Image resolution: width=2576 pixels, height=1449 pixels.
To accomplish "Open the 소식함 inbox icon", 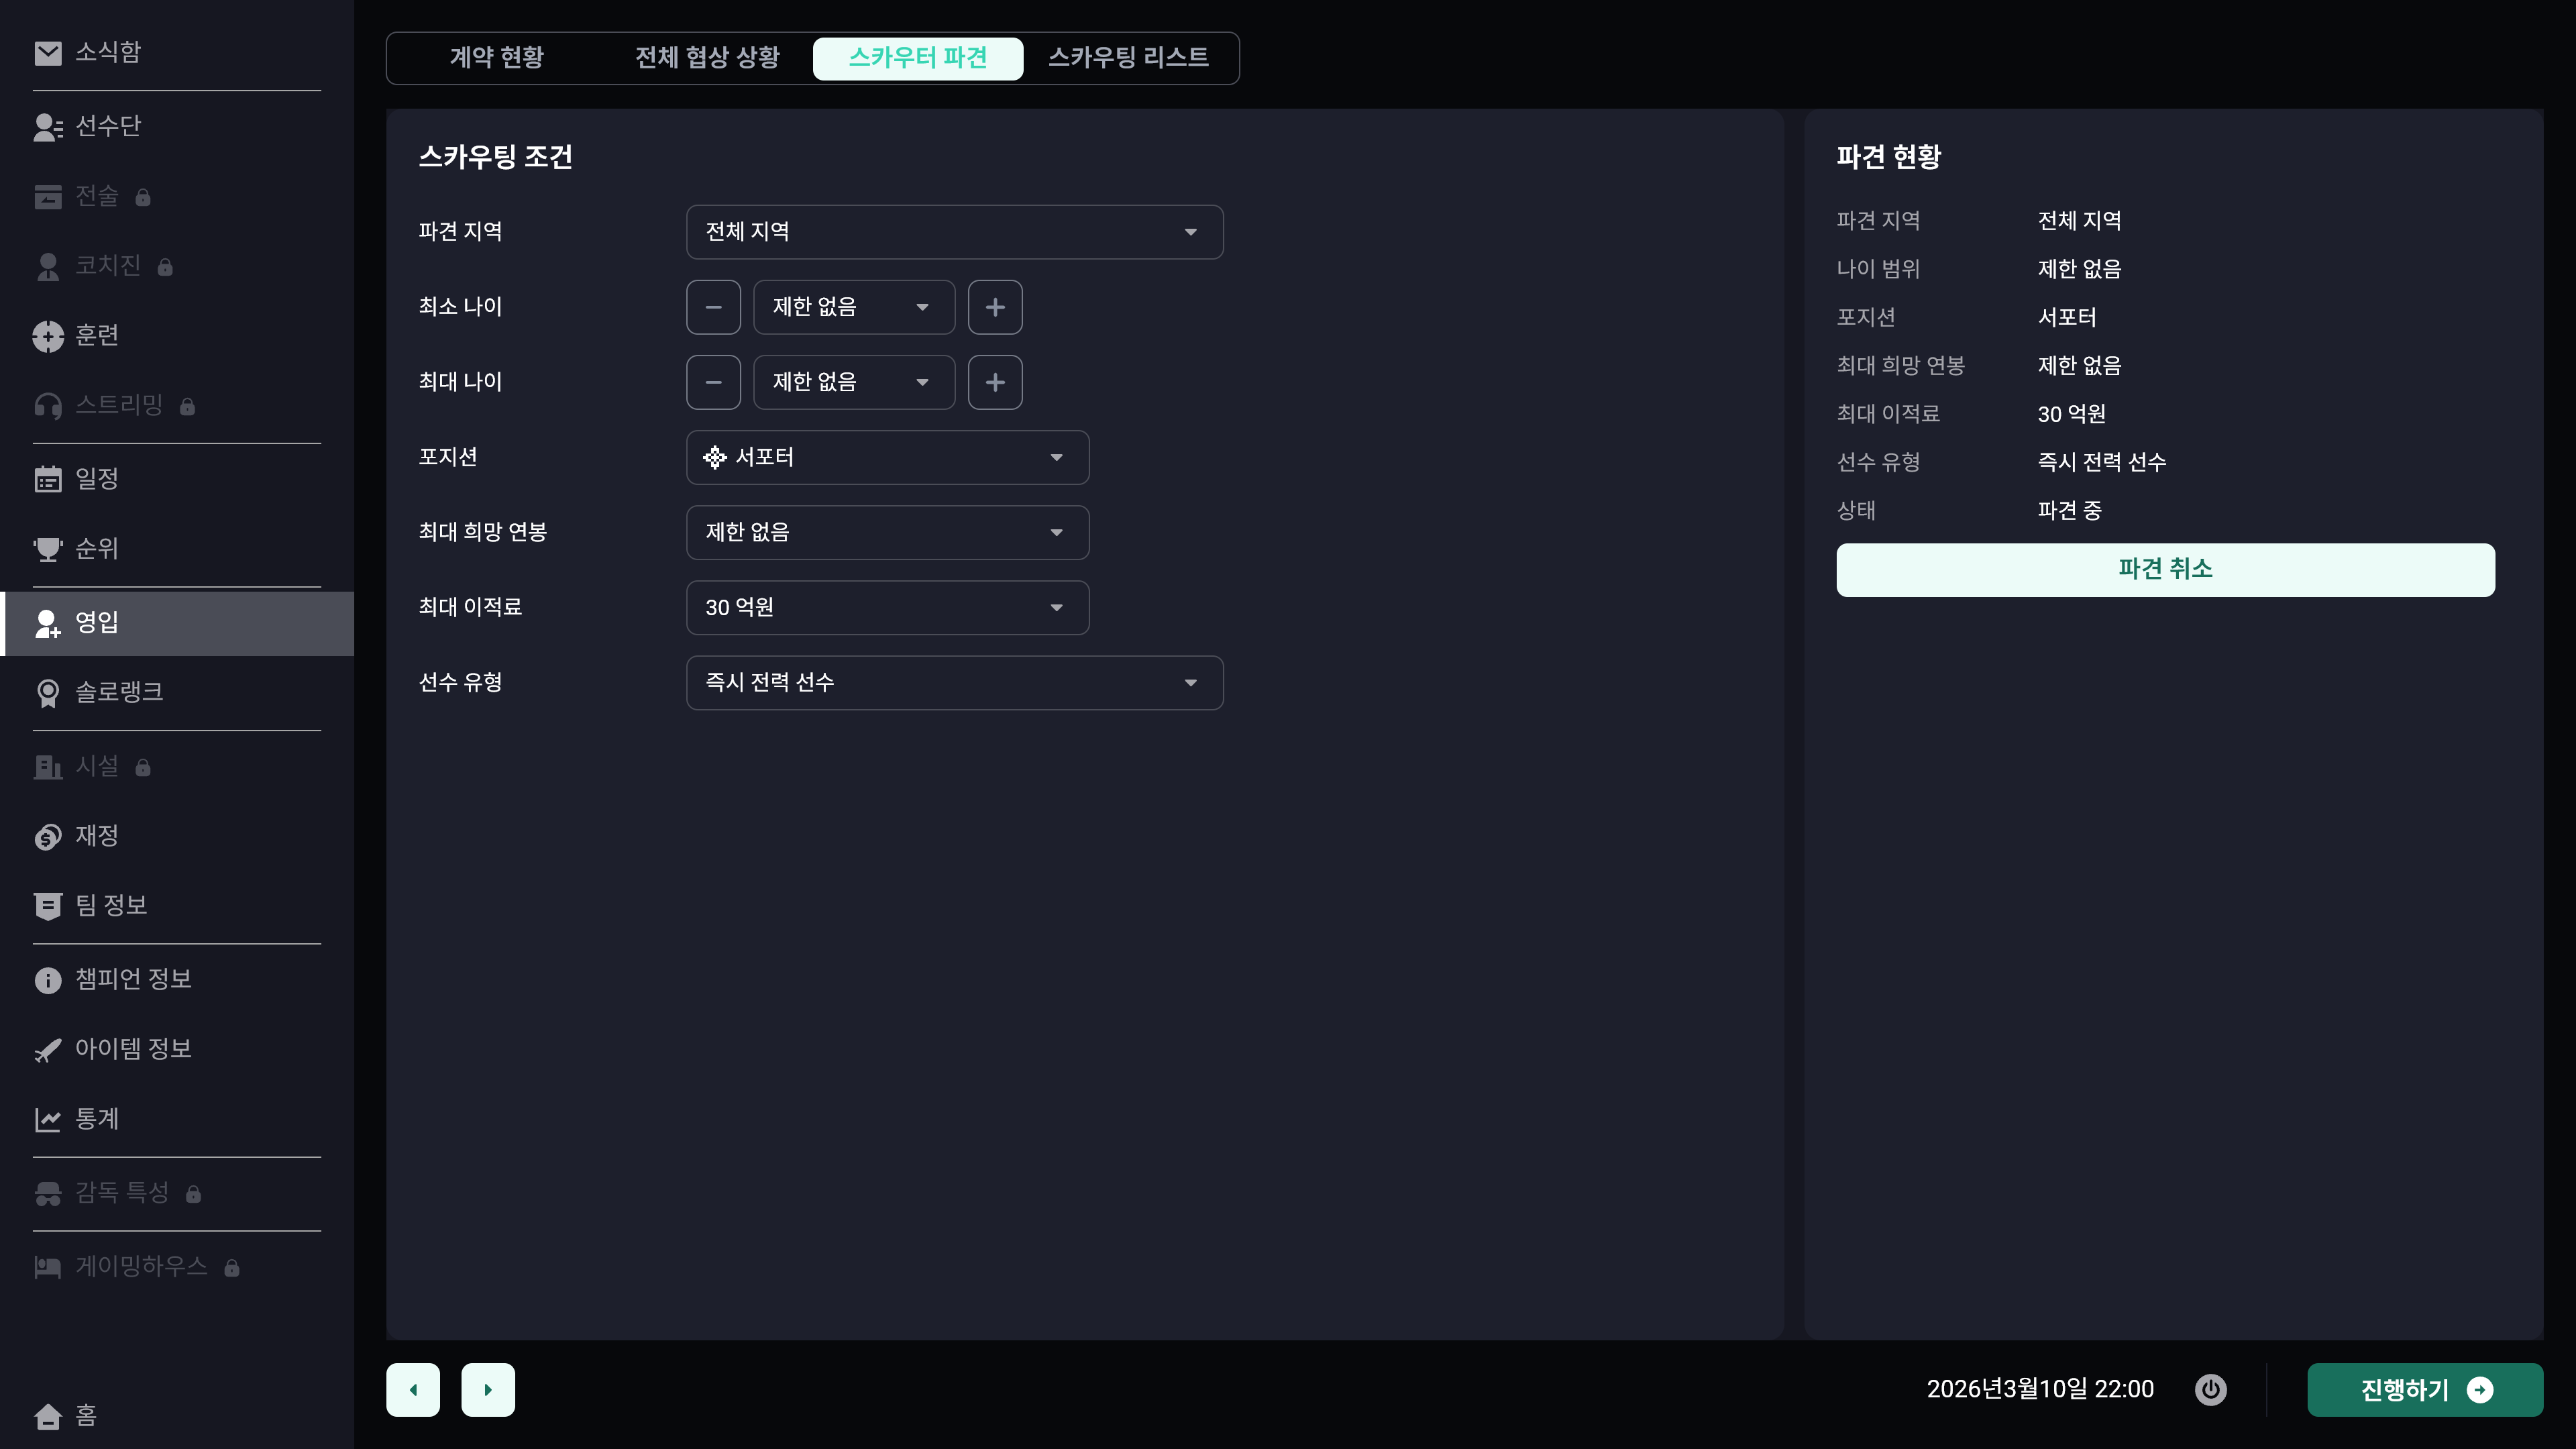I will click(x=47, y=53).
